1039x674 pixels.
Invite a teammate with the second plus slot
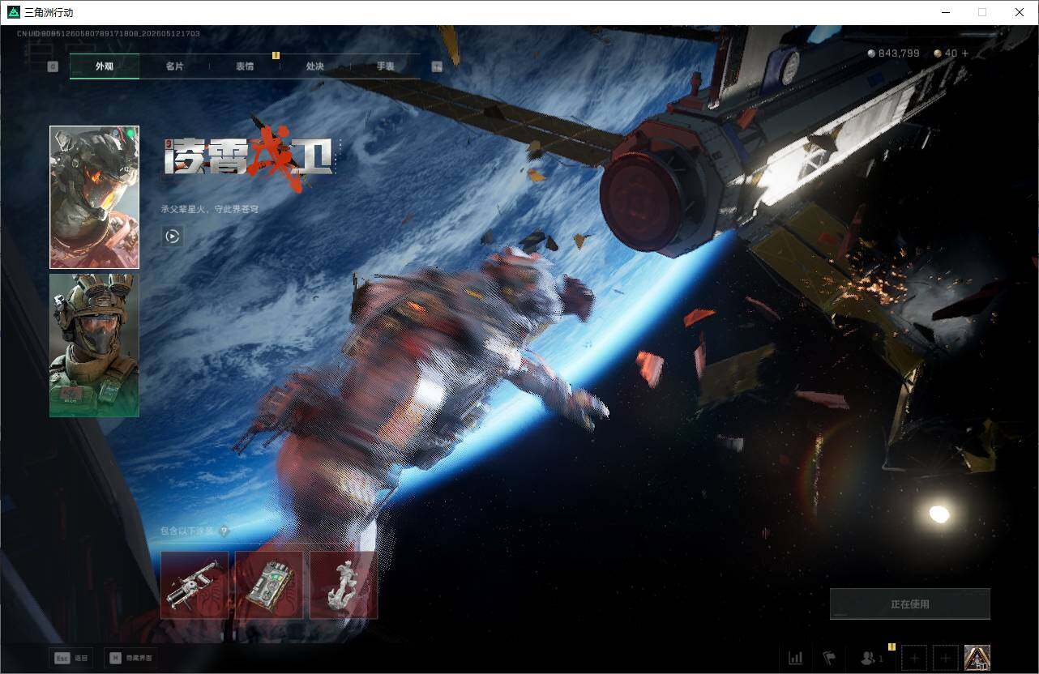click(x=945, y=658)
